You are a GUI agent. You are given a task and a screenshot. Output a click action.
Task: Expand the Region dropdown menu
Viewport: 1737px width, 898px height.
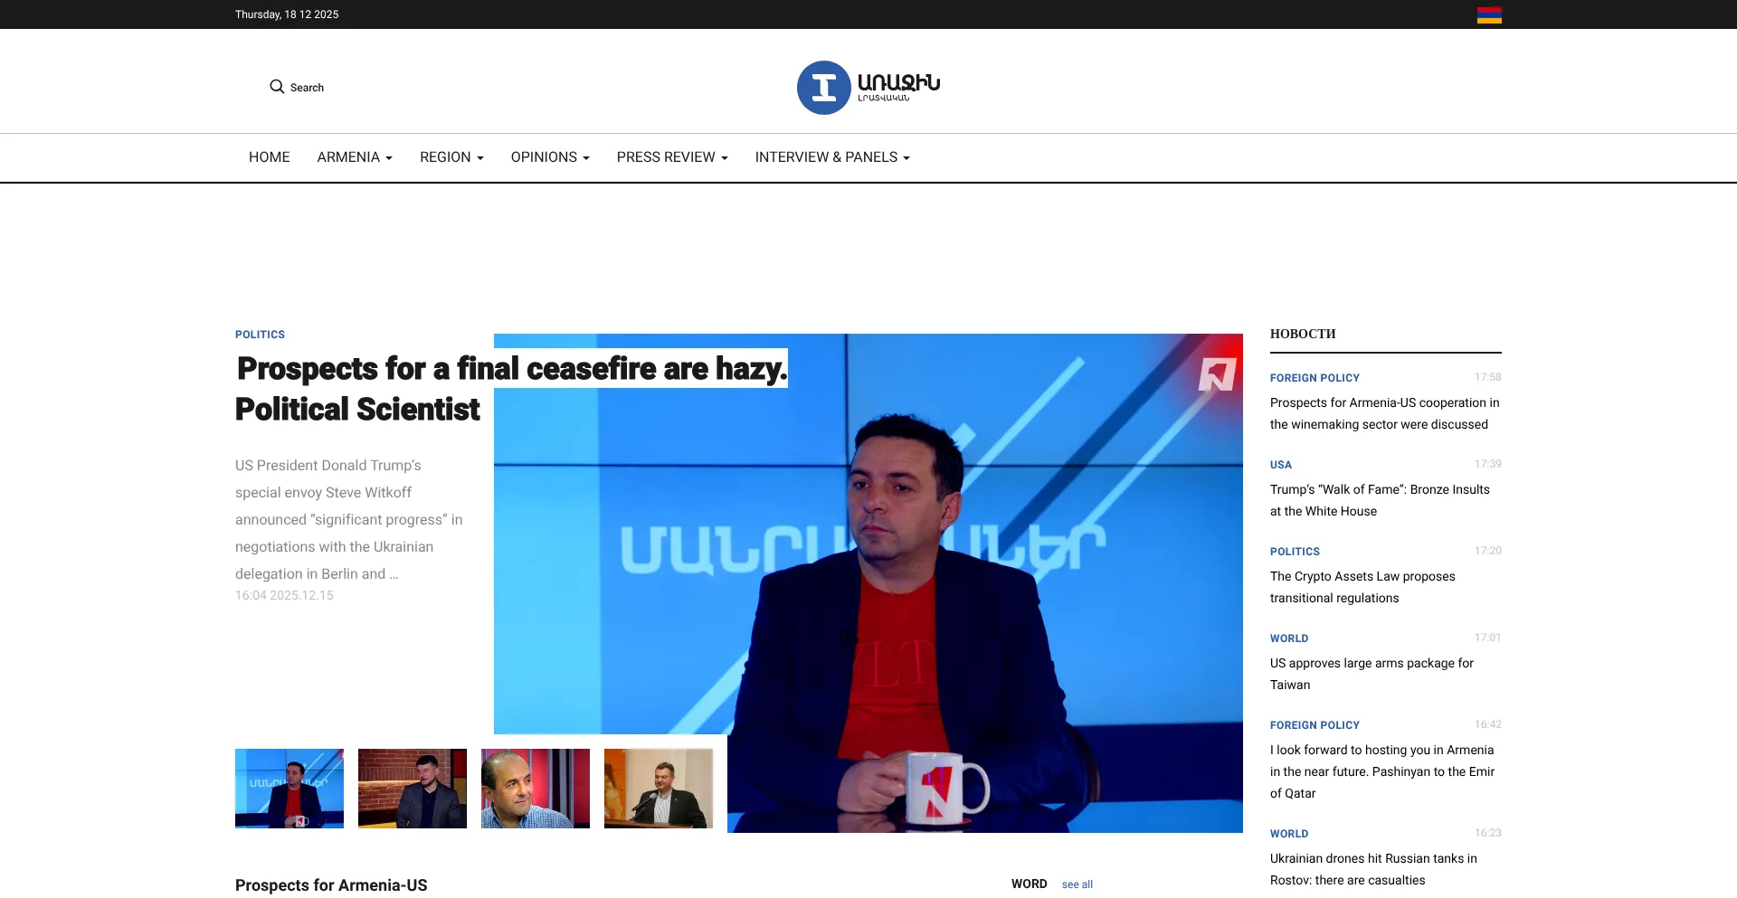pos(451,157)
